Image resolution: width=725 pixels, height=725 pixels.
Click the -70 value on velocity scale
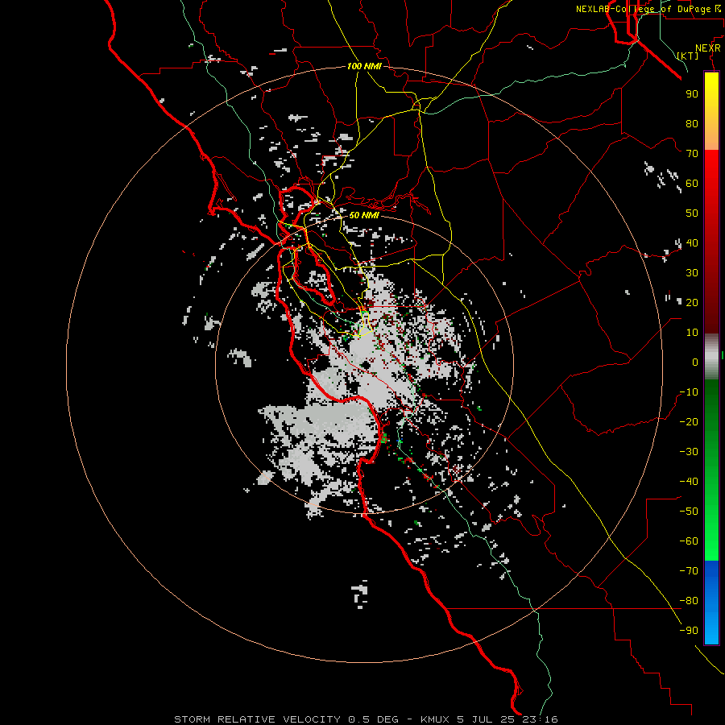689,571
